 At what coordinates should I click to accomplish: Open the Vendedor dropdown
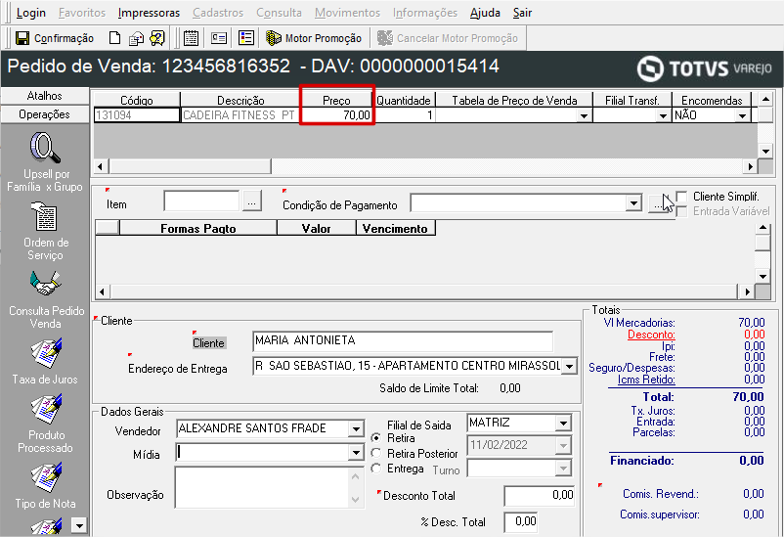356,428
